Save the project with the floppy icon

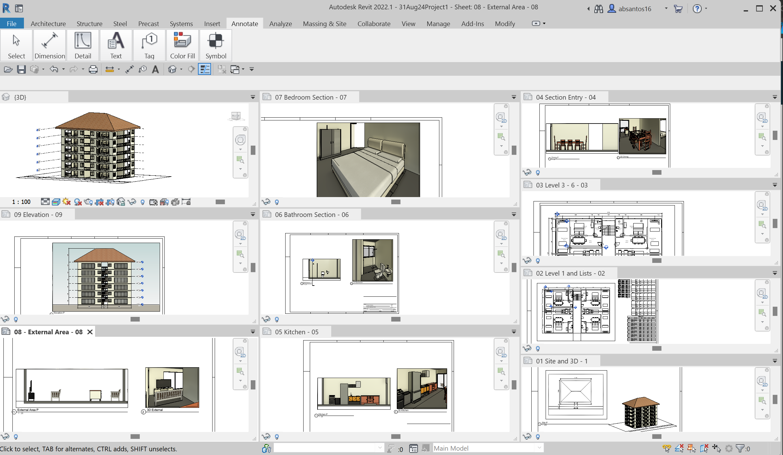[21, 69]
